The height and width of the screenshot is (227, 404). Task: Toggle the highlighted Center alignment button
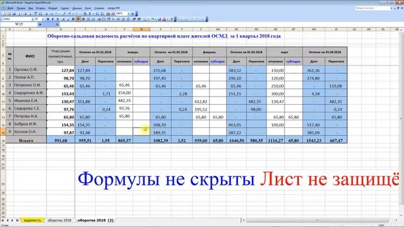tap(78, 19)
